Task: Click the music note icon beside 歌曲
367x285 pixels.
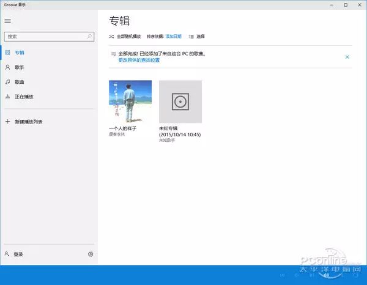Action: (x=7, y=82)
